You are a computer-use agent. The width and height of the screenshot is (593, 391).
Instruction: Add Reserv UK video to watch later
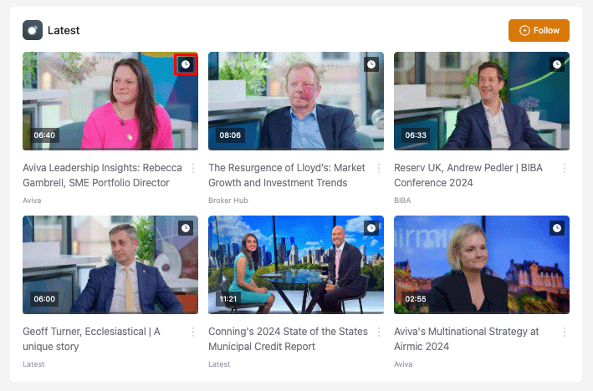click(557, 64)
